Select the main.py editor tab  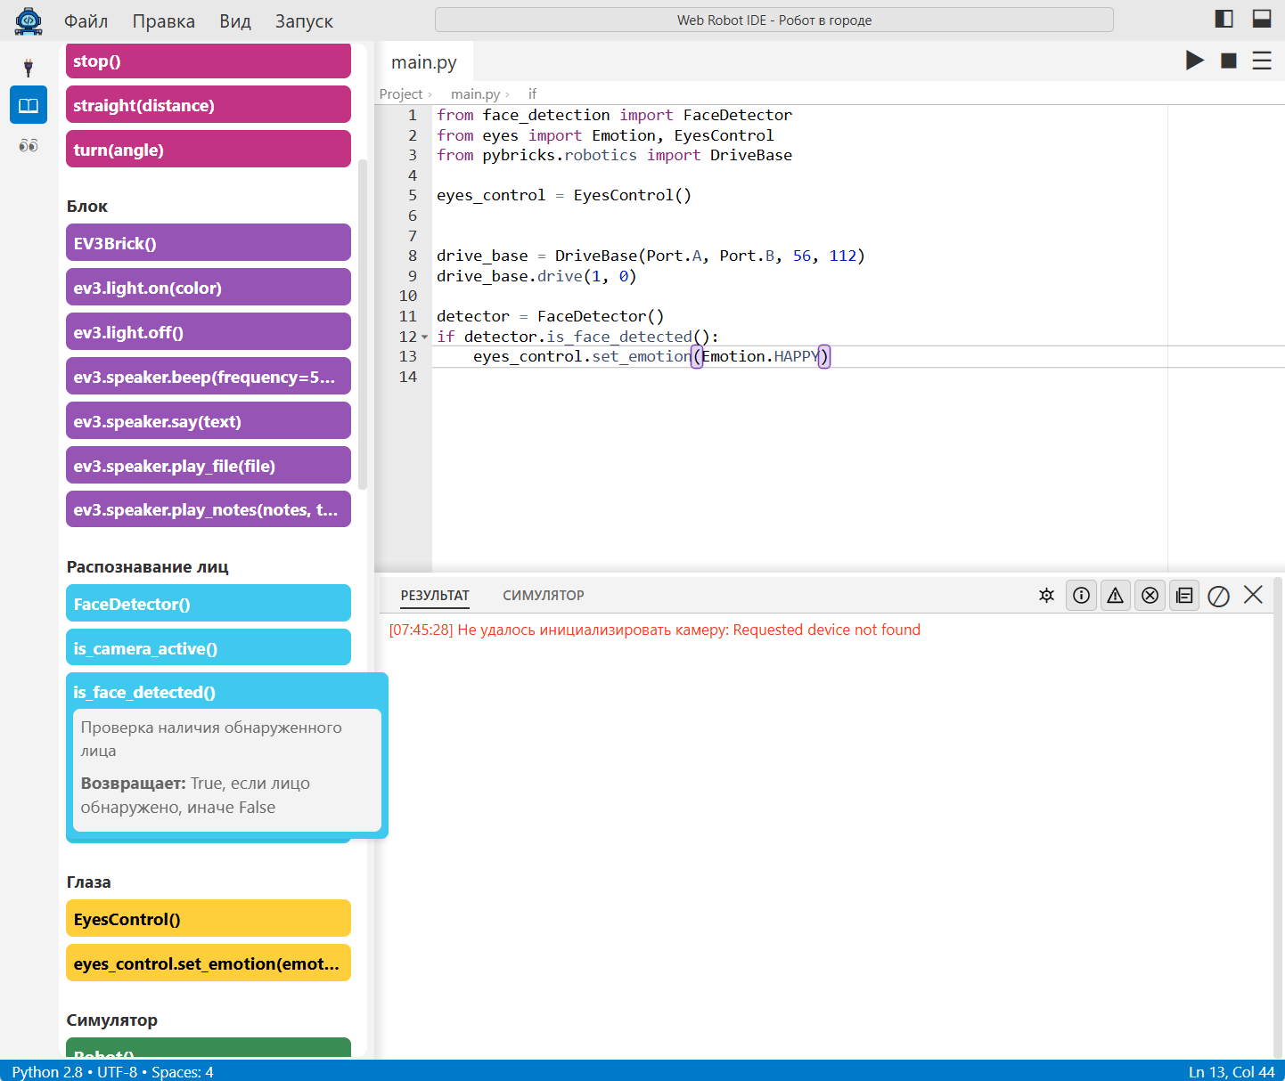point(424,61)
